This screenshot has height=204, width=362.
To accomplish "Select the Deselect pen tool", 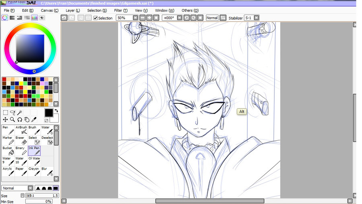I will pos(47,140).
